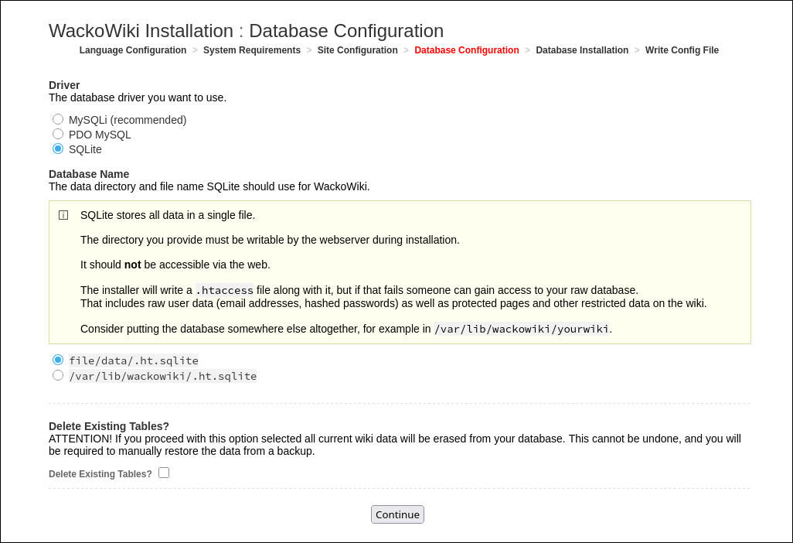Go to the Site Configuration step
This screenshot has width=793, height=543.
[x=357, y=50]
